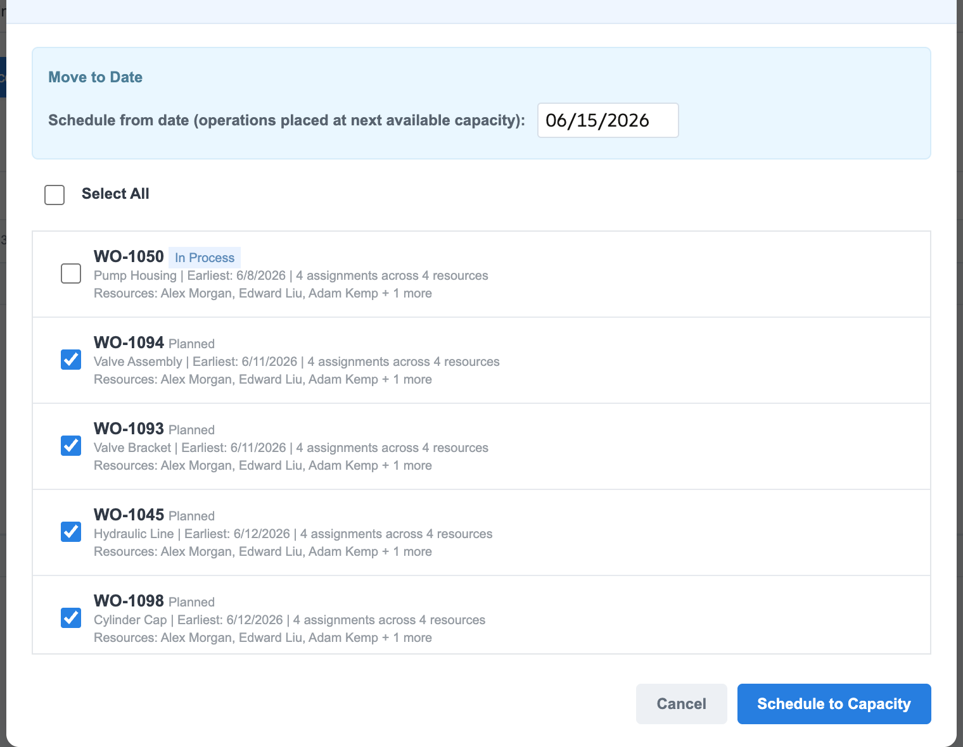Click the WO-1045 work order title
The width and height of the screenshot is (963, 747).
pyautogui.click(x=129, y=515)
